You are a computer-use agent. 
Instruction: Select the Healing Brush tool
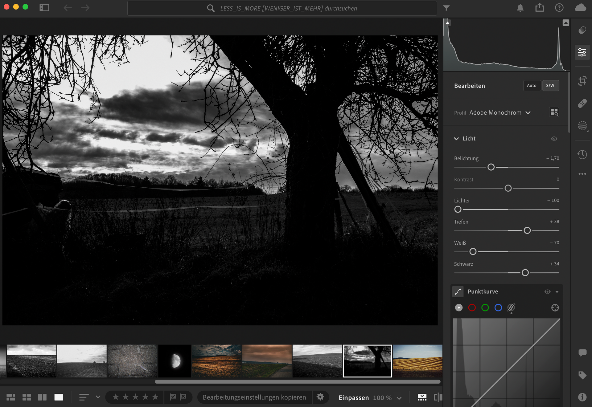pyautogui.click(x=582, y=104)
